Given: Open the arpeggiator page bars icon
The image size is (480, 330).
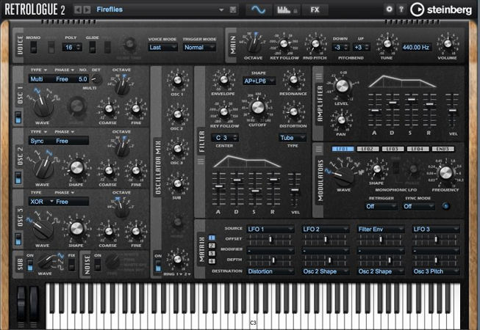Looking at the screenshot, I should [284, 10].
